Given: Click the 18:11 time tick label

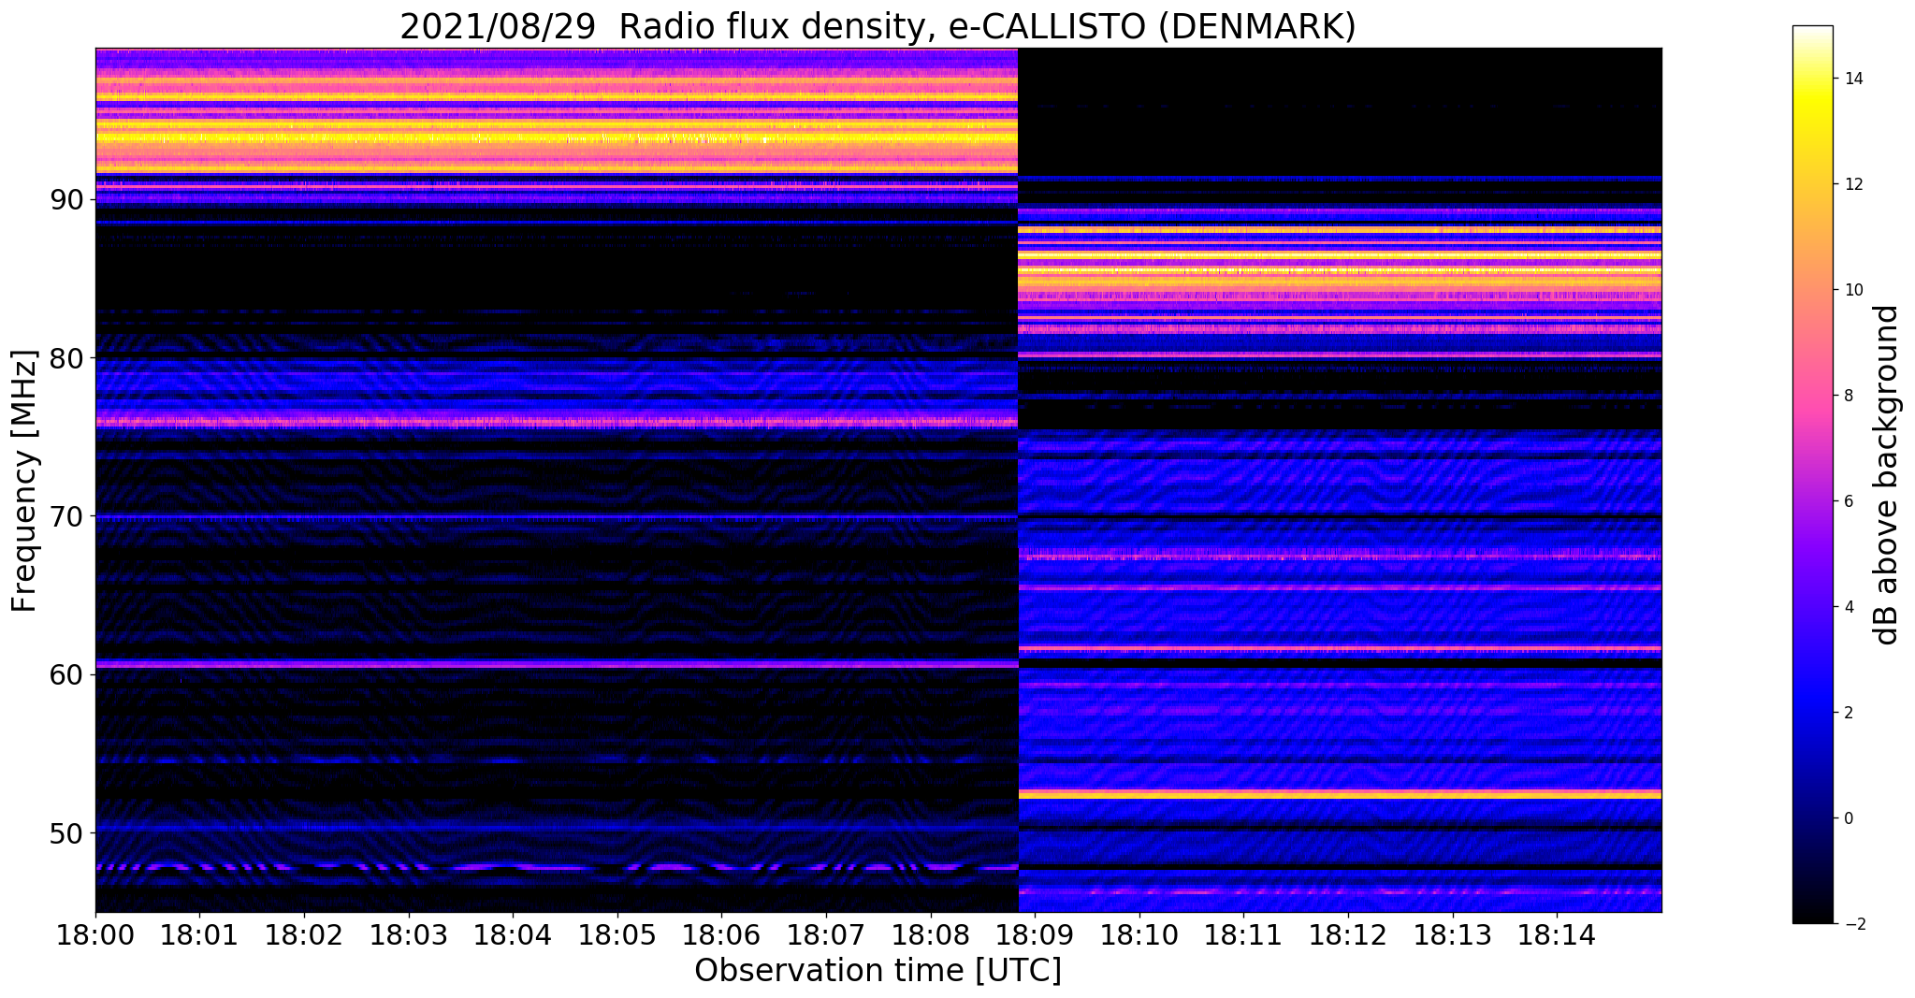Looking at the screenshot, I should (1243, 935).
